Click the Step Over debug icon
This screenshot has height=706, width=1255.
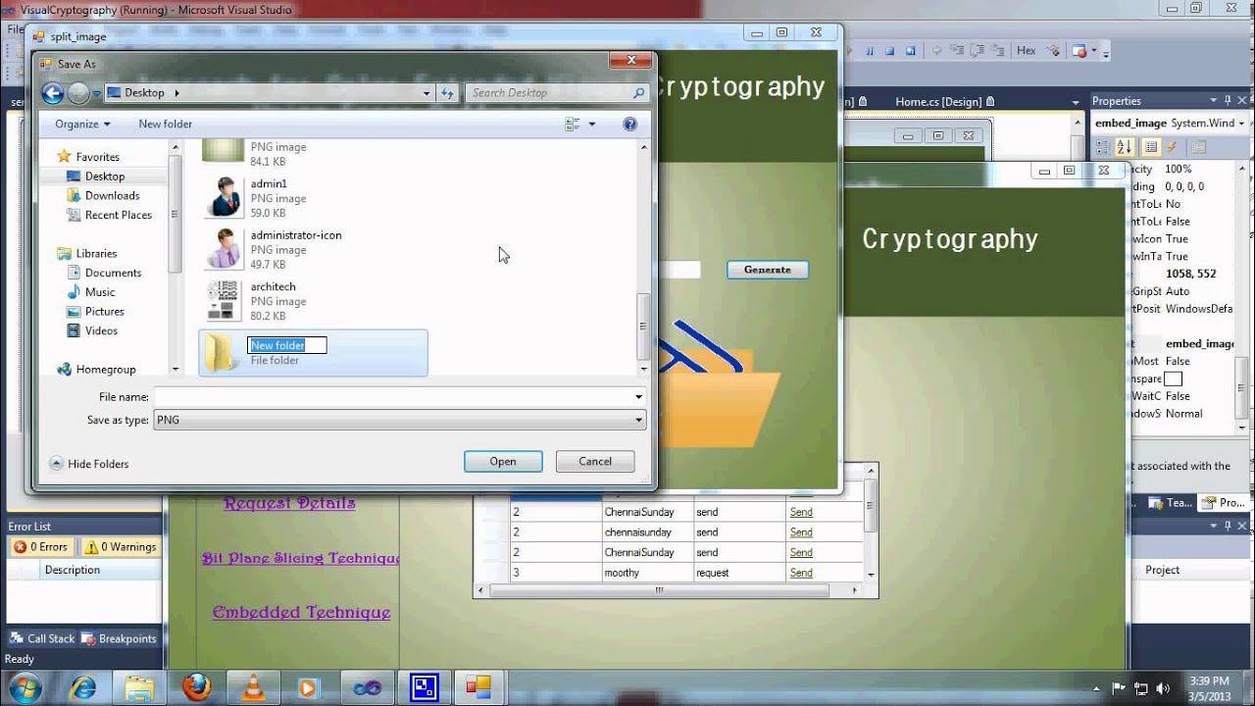coord(978,51)
